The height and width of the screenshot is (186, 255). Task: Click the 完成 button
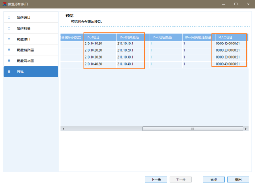point(214,180)
